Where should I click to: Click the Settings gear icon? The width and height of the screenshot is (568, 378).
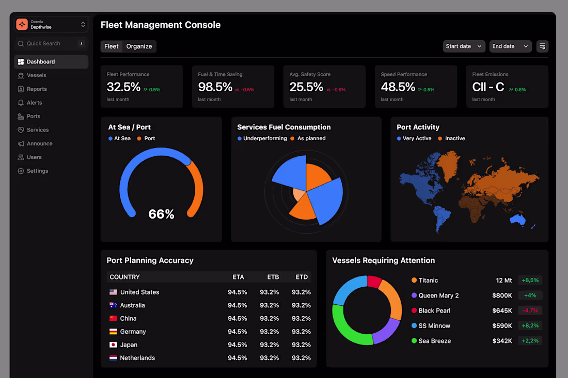point(21,171)
